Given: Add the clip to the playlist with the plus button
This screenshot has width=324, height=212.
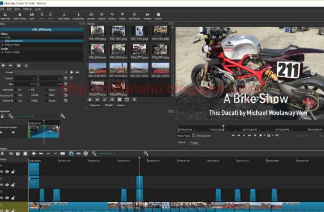Looking at the screenshot, I should click(89, 100).
